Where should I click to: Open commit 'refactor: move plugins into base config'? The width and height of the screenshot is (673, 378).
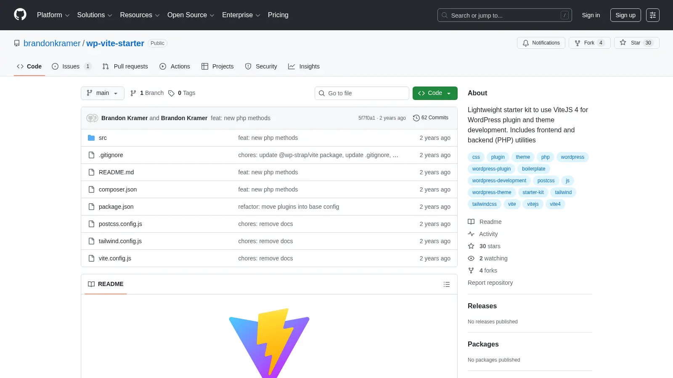click(289, 207)
